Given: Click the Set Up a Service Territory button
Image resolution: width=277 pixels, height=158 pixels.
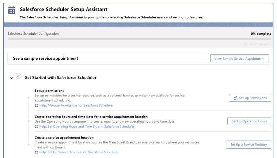Looking at the screenshot, I should point(248,145).
